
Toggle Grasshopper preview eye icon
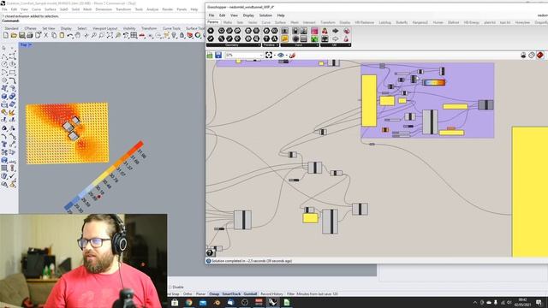[280, 55]
